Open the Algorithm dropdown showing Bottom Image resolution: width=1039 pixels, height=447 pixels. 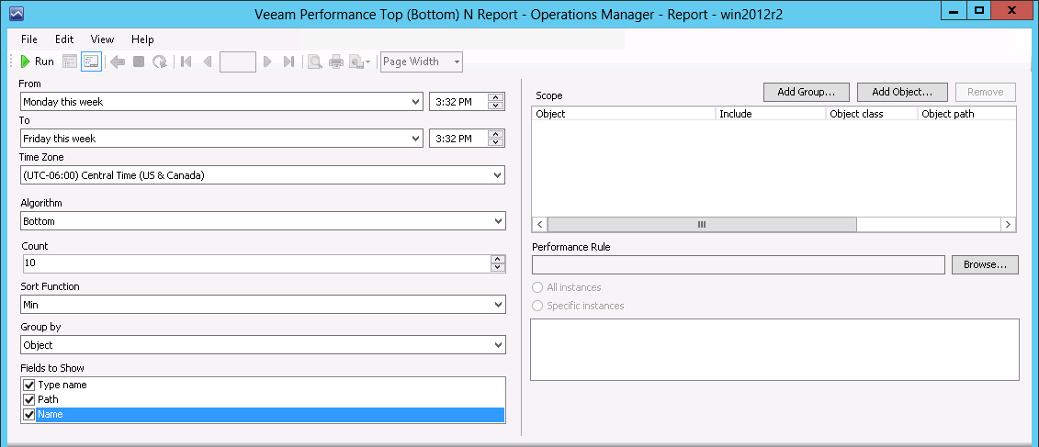click(x=498, y=221)
